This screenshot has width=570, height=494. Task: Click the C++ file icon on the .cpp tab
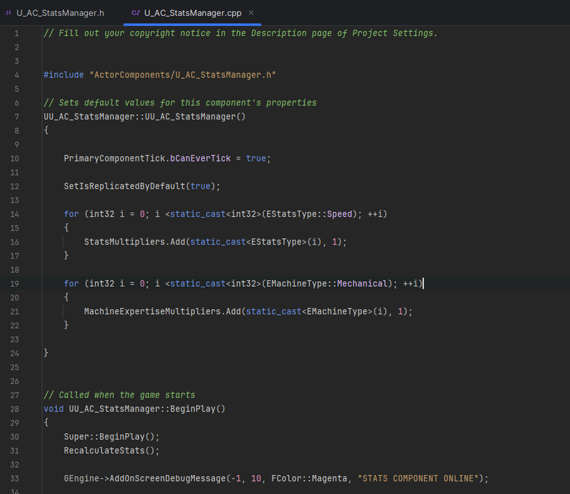136,13
